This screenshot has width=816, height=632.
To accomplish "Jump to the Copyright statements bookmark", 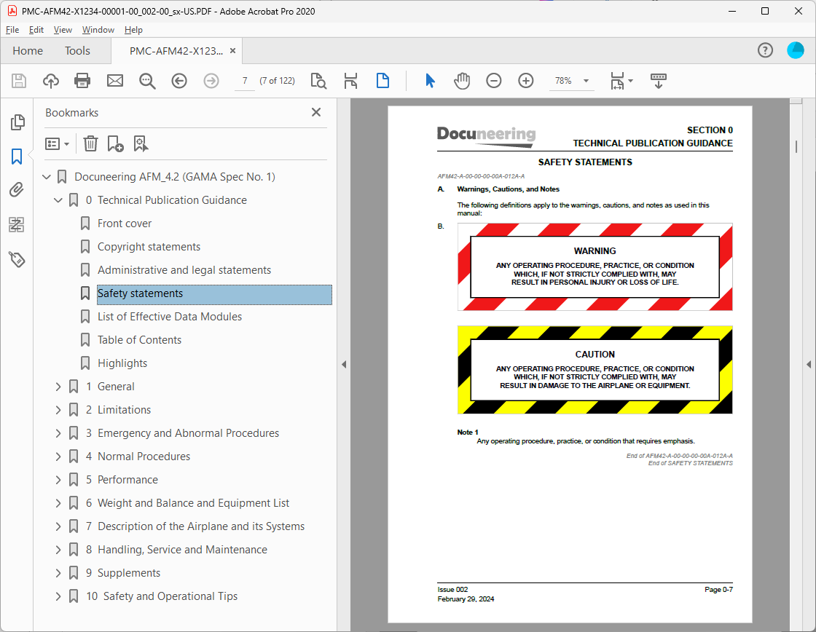I will [x=149, y=247].
